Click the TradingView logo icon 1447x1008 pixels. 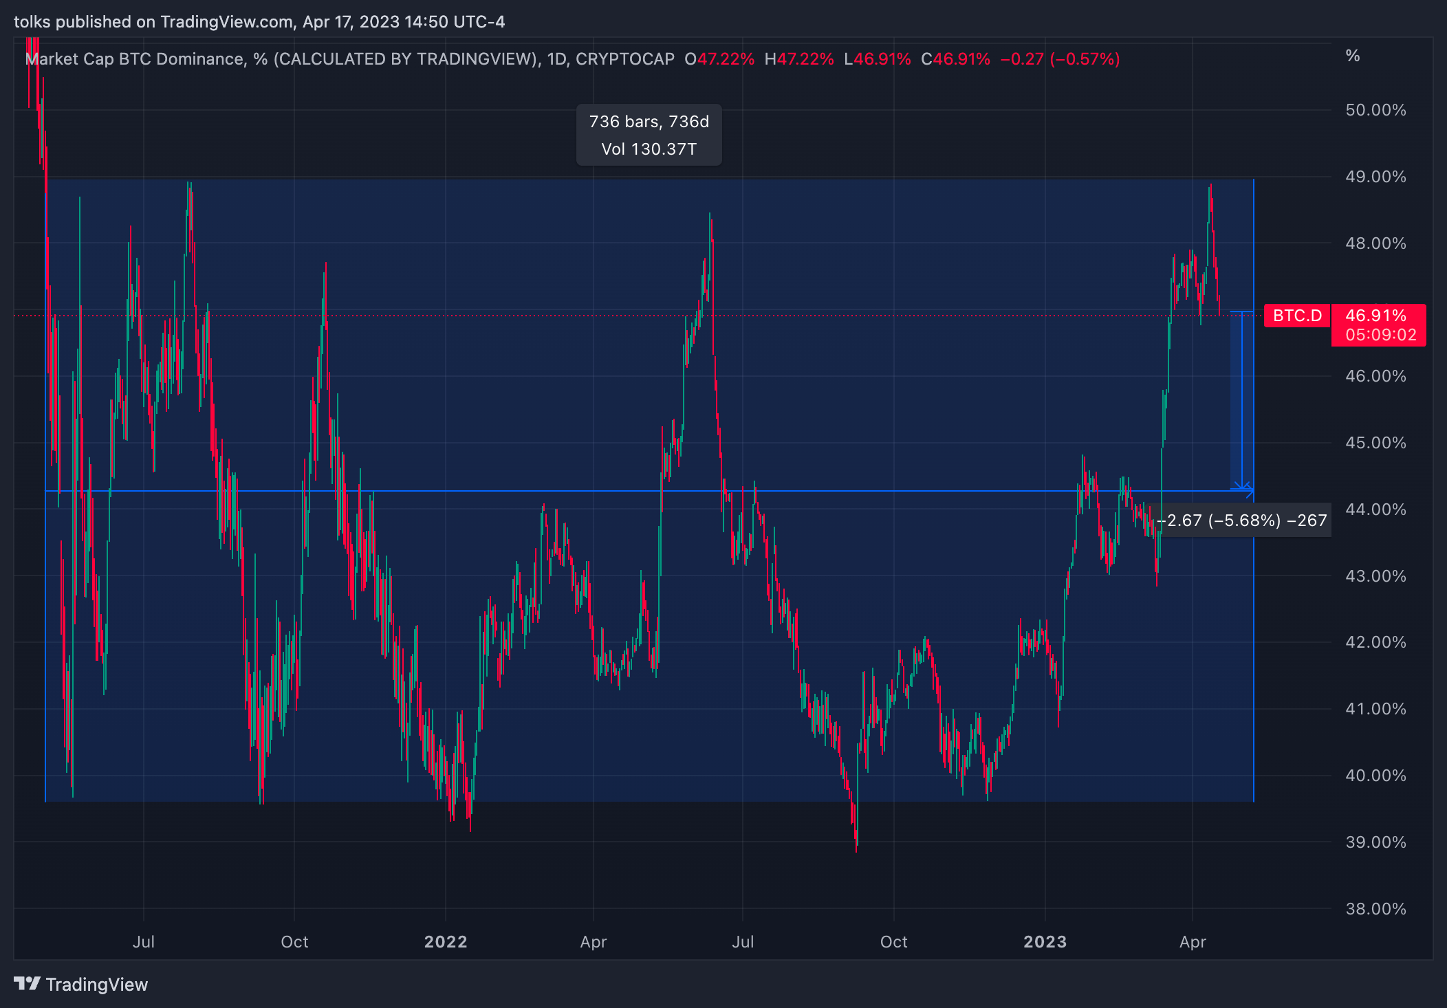tap(27, 984)
